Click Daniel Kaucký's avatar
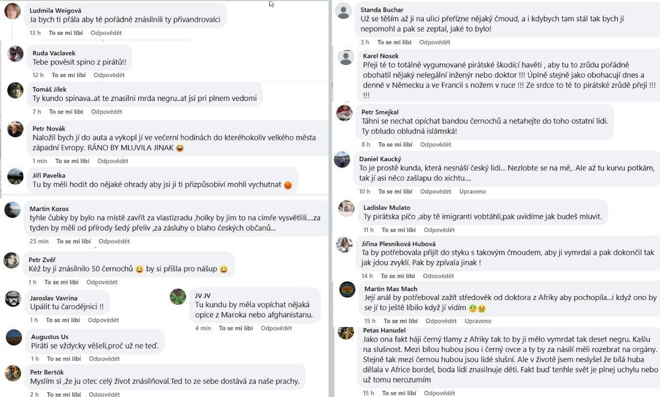Screen dimensions: 660x397 (x=345, y=163)
